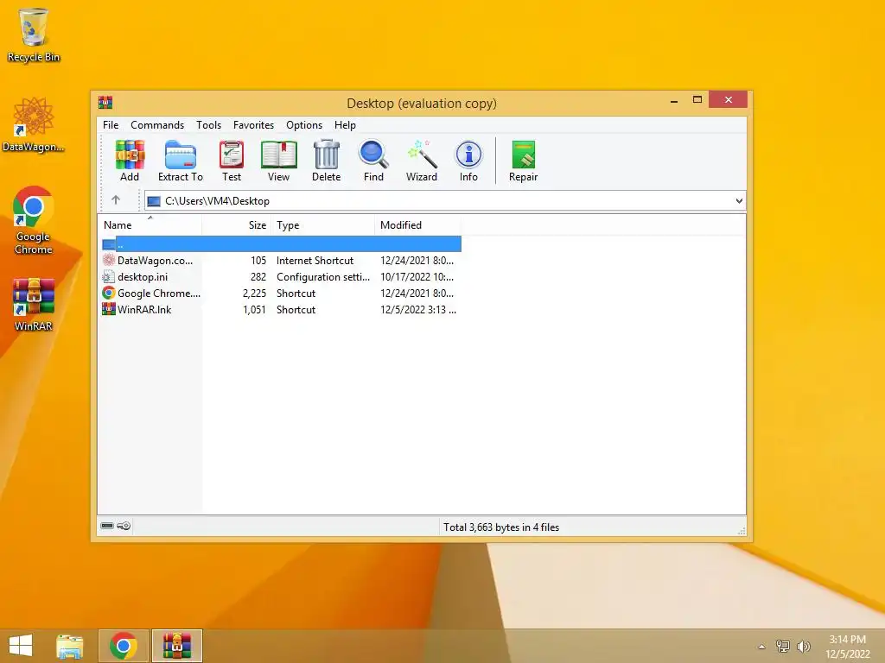Open the Favorites menu
The image size is (885, 663).
pos(253,125)
